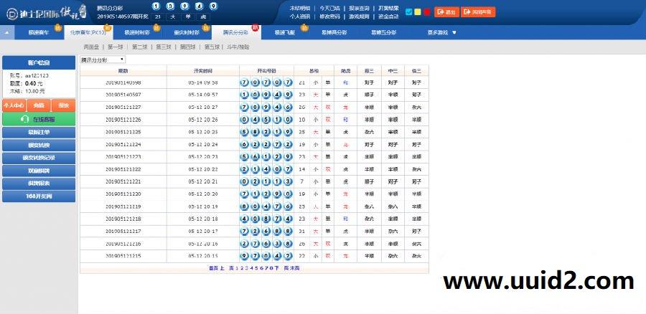Click period number 201905121224
The width and height of the screenshot is (646, 314).
click(x=123, y=144)
